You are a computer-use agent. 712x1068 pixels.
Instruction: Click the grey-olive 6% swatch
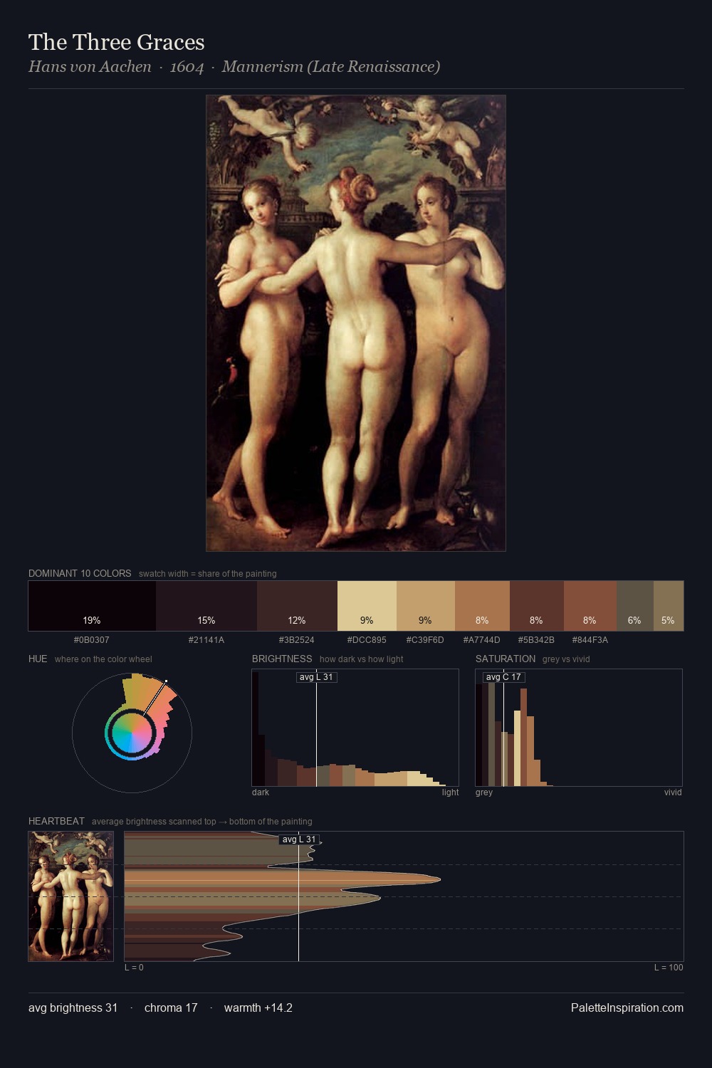634,606
